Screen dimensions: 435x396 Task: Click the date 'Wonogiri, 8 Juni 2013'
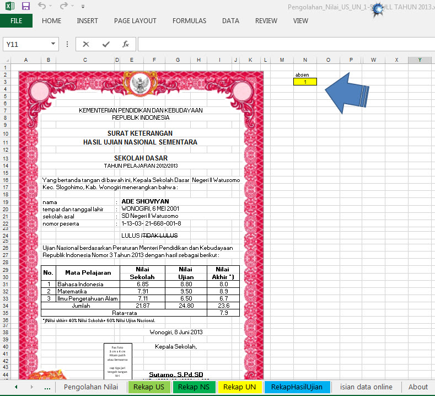pos(176,332)
